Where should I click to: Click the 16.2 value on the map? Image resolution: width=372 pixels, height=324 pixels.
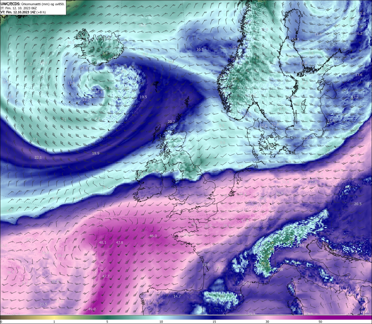click(359, 33)
